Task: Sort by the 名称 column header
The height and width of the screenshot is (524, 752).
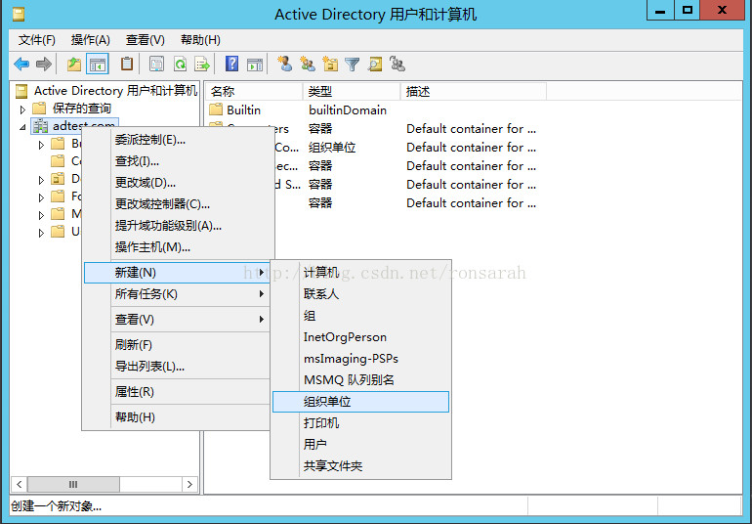Action: click(254, 91)
